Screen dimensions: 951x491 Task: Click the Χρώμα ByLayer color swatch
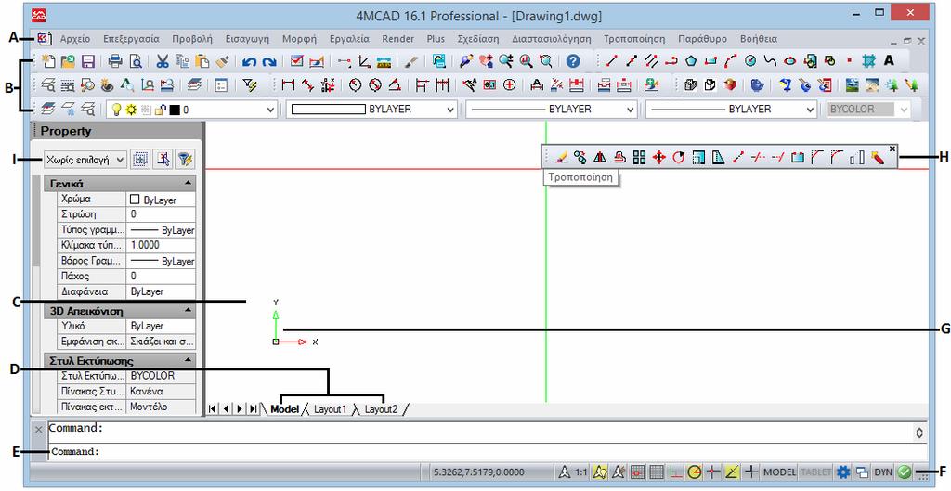135,200
